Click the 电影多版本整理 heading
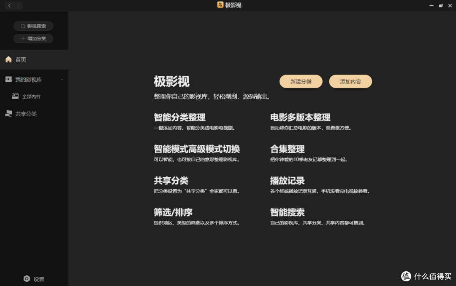 [300, 118]
